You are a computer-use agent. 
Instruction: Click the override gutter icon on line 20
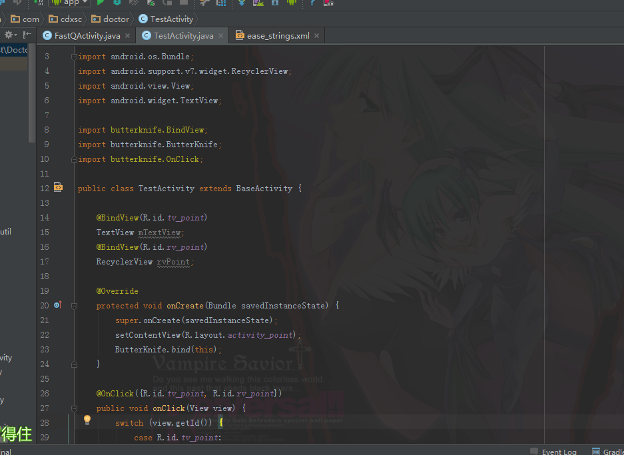tap(58, 305)
